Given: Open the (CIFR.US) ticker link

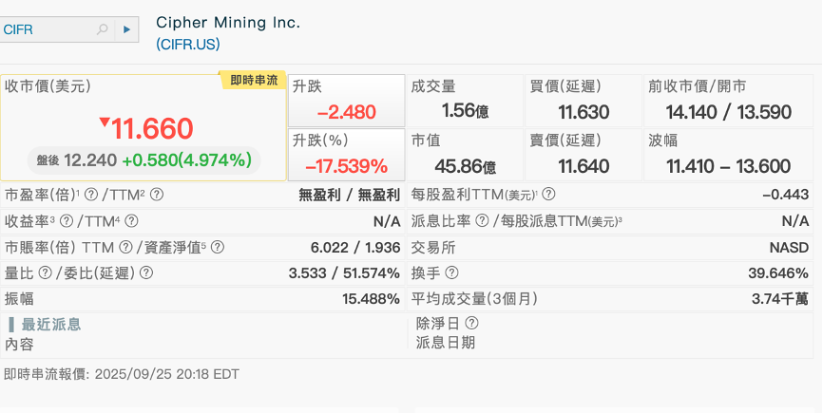Looking at the screenshot, I should pyautogui.click(x=188, y=44).
